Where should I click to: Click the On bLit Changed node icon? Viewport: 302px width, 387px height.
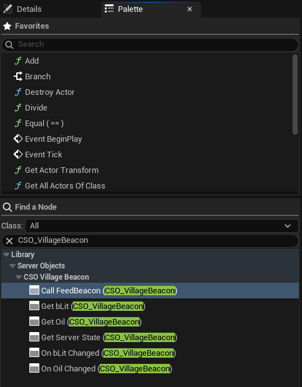pos(34,353)
